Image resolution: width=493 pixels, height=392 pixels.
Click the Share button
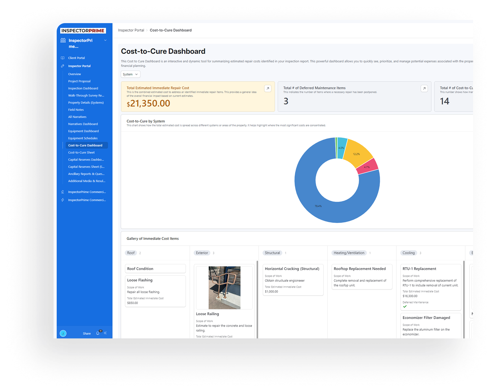(87, 333)
